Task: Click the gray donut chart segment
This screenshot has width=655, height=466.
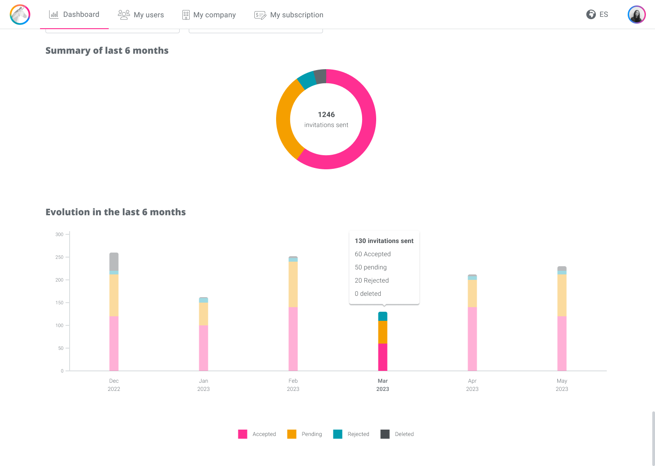Action: coord(321,76)
